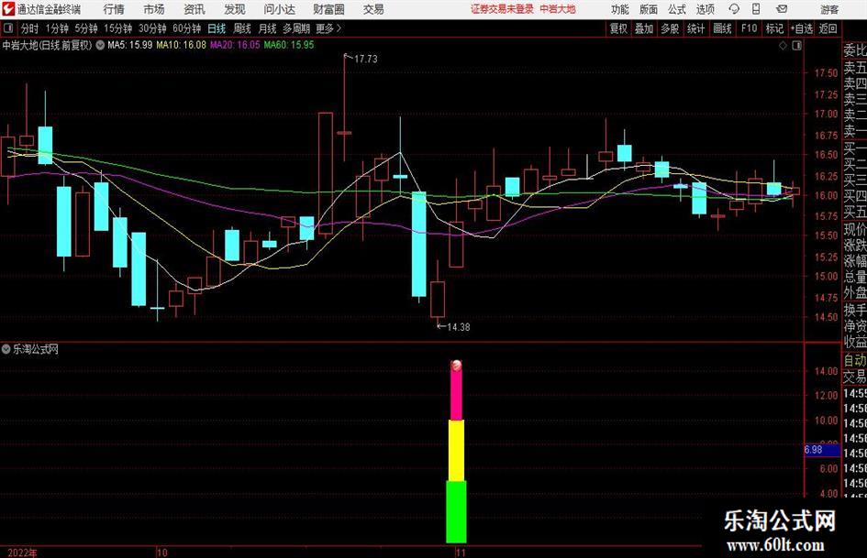This screenshot has height=558, width=867.
Task: Click the MA60: 15.95 value
Action: 289,45
